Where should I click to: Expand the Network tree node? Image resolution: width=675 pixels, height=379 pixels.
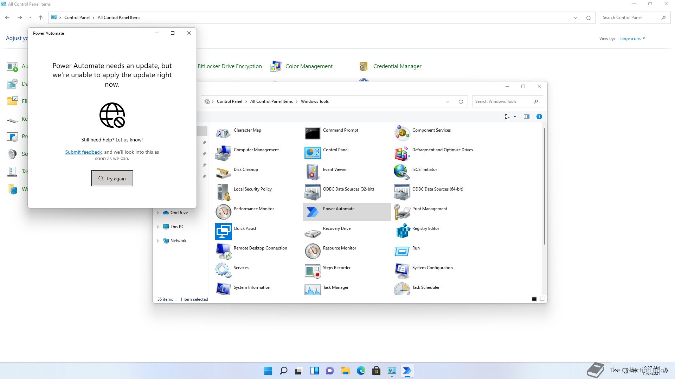(157, 241)
